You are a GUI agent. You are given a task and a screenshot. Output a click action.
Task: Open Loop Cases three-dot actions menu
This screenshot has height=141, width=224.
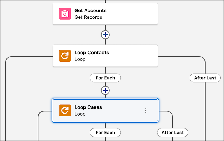pos(146,111)
